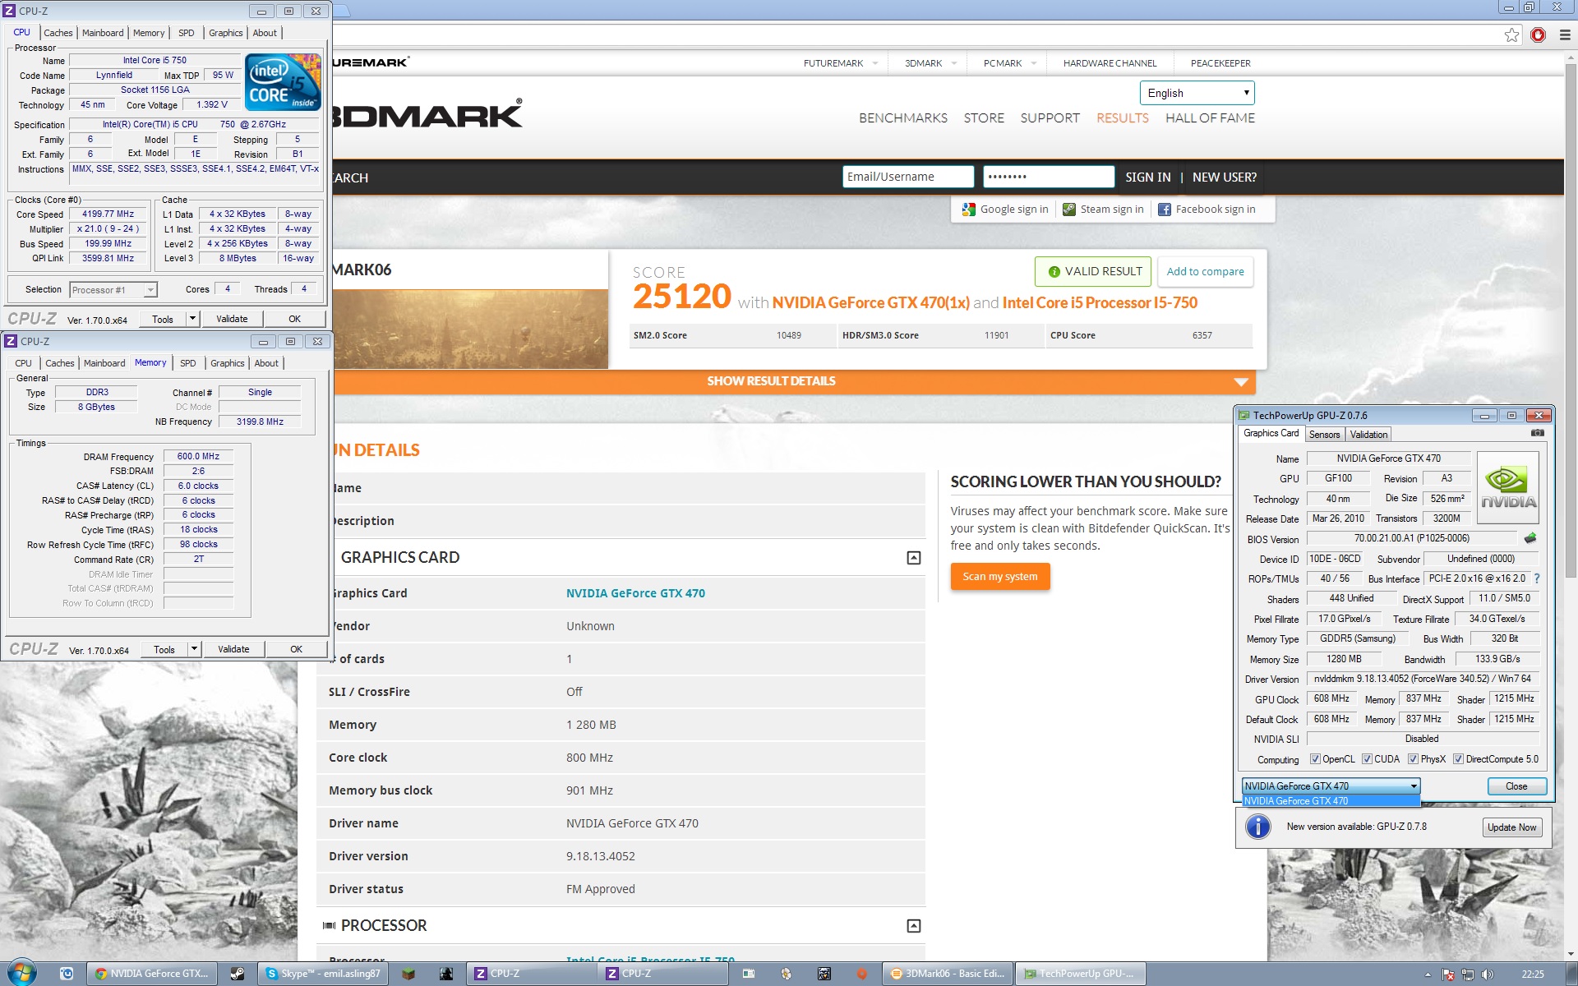
Task: Open the PCMARK top navigation dropdown
Action: pos(1009,63)
